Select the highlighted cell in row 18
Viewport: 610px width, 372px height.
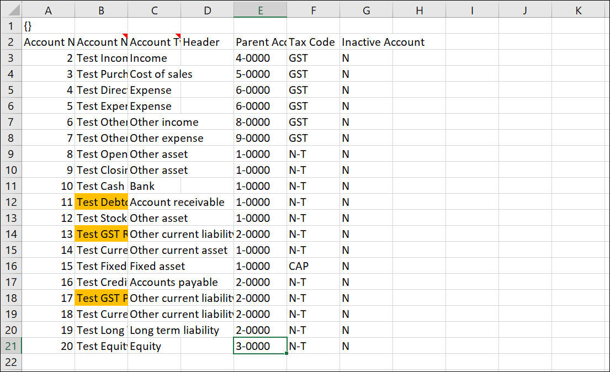102,298
